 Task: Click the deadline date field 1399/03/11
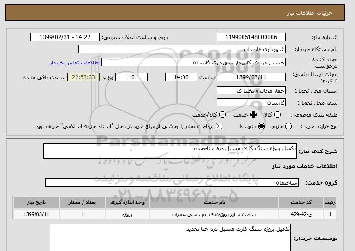pyautogui.click(x=251, y=77)
